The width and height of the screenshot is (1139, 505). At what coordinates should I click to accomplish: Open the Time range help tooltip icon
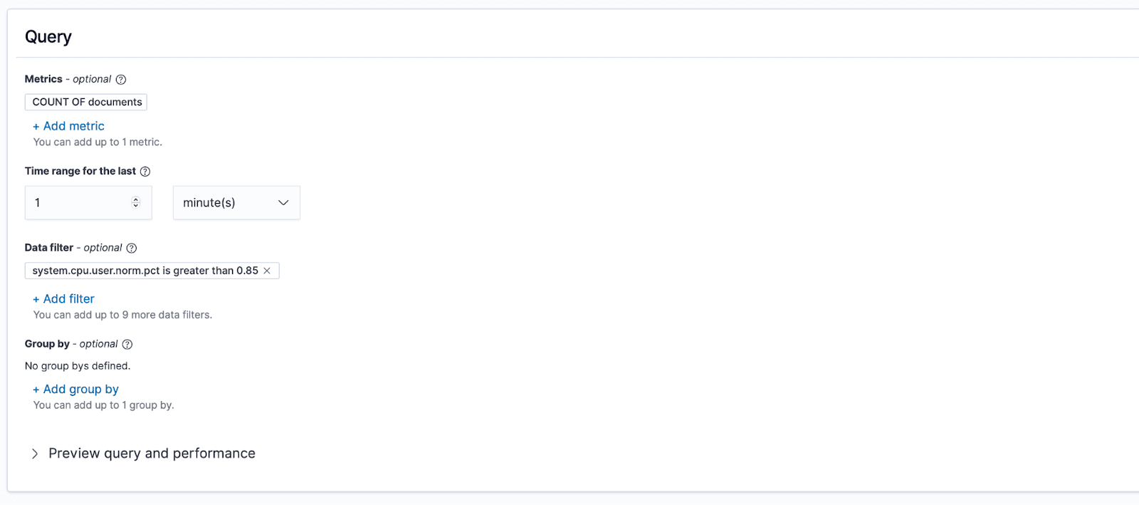[x=145, y=172]
